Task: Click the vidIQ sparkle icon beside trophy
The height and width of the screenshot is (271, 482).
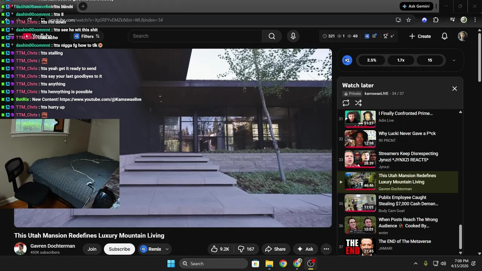Action: [x=392, y=36]
